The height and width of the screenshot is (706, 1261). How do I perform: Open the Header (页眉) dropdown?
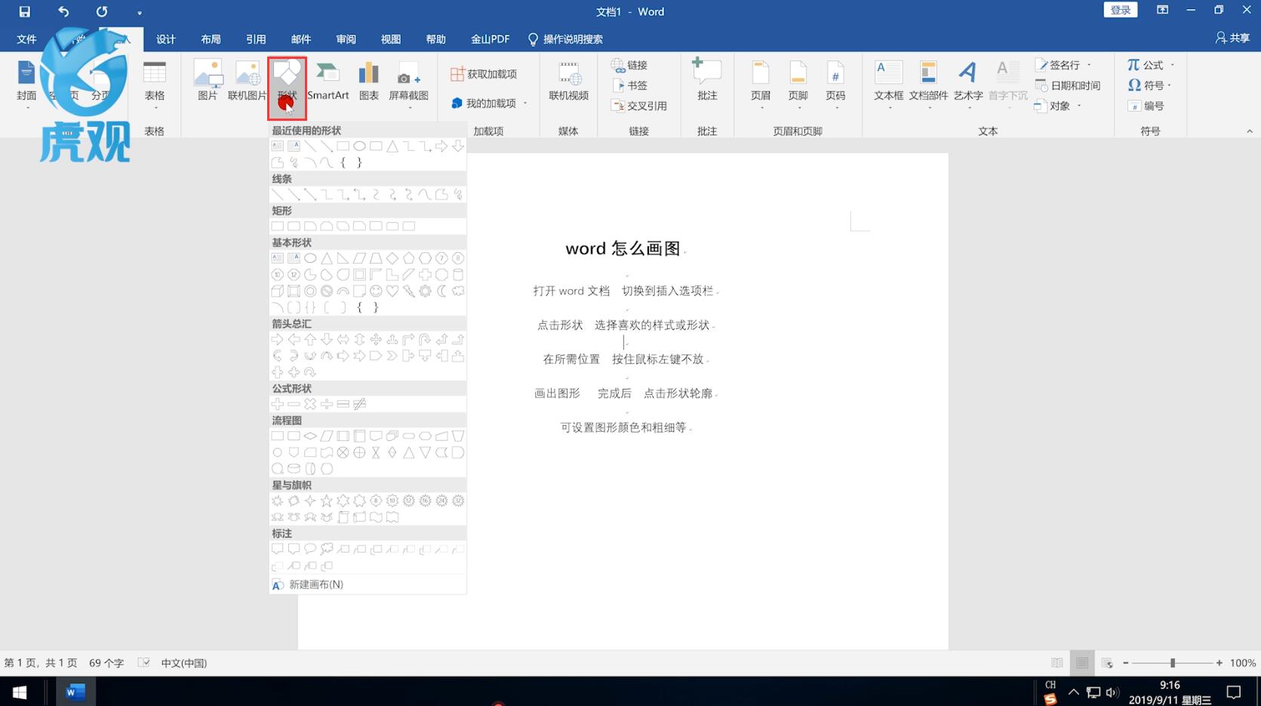click(761, 85)
